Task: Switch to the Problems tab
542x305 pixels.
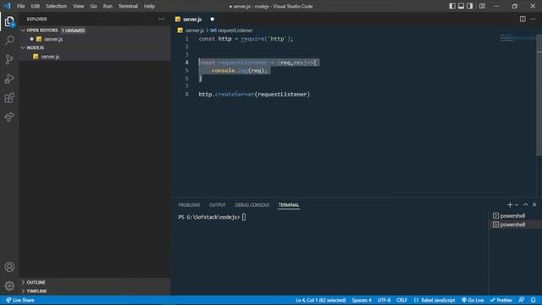Action: click(189, 205)
